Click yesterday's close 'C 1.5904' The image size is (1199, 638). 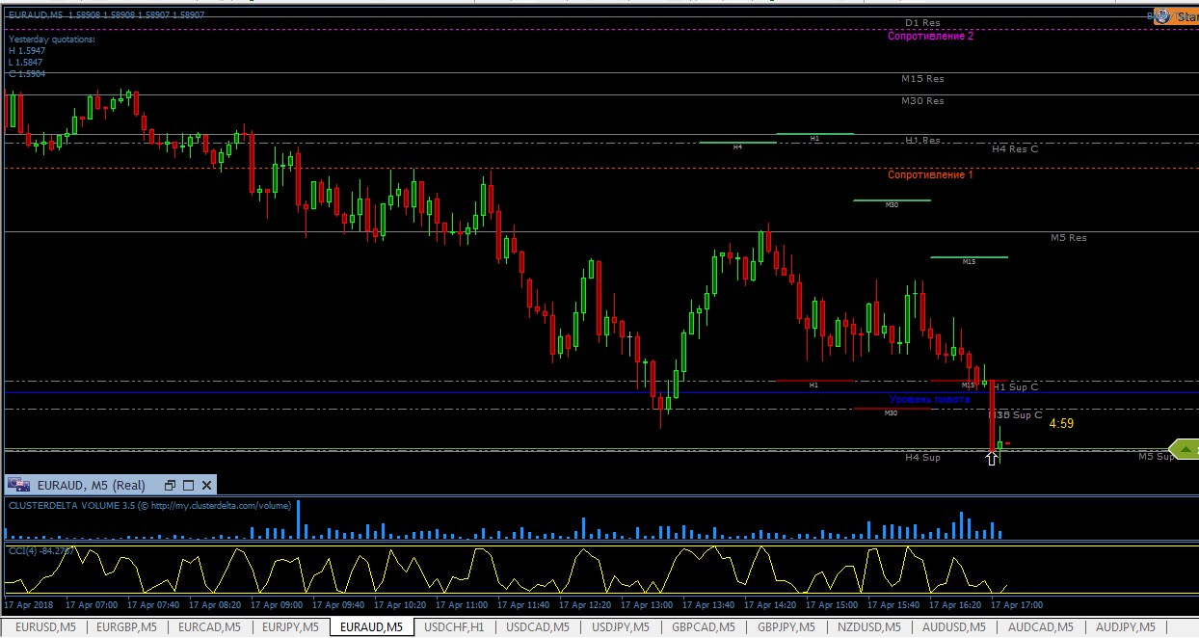[26, 74]
